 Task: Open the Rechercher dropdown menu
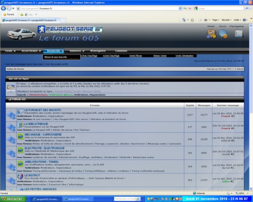(x=53, y=51)
